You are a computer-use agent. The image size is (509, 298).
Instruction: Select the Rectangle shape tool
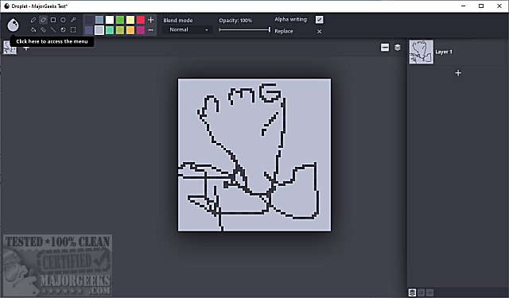pos(53,20)
